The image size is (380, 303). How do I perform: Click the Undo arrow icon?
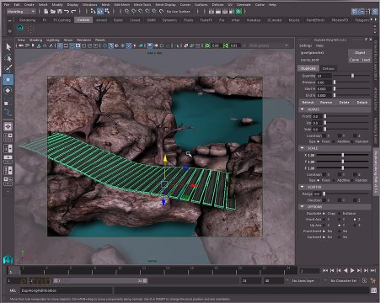point(67,12)
